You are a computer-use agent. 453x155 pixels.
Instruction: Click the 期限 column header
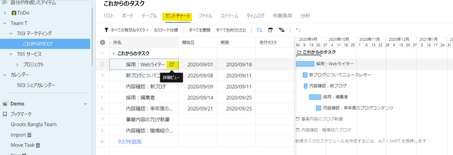point(236,43)
